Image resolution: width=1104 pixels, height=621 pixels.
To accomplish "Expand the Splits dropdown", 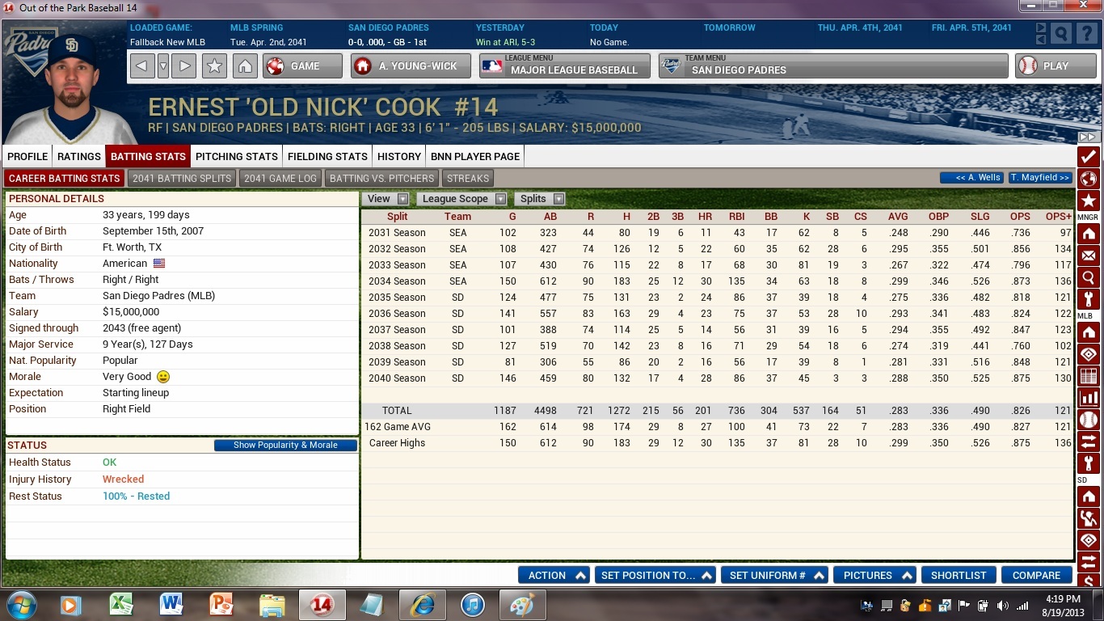I will point(541,199).
